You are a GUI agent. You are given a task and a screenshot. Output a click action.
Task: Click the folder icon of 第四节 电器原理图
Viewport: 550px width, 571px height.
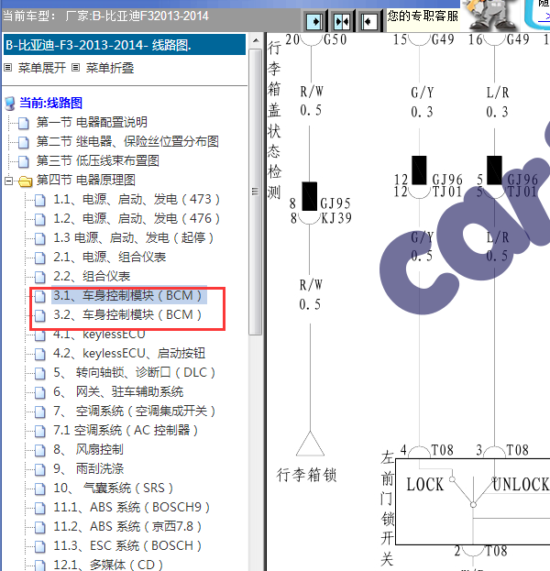tap(25, 181)
